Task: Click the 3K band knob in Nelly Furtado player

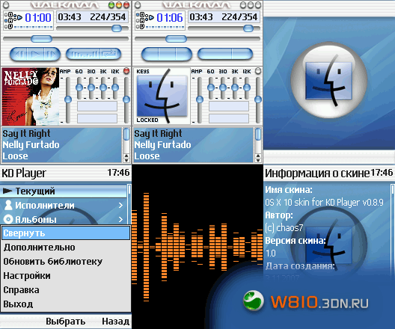Action: (103, 87)
